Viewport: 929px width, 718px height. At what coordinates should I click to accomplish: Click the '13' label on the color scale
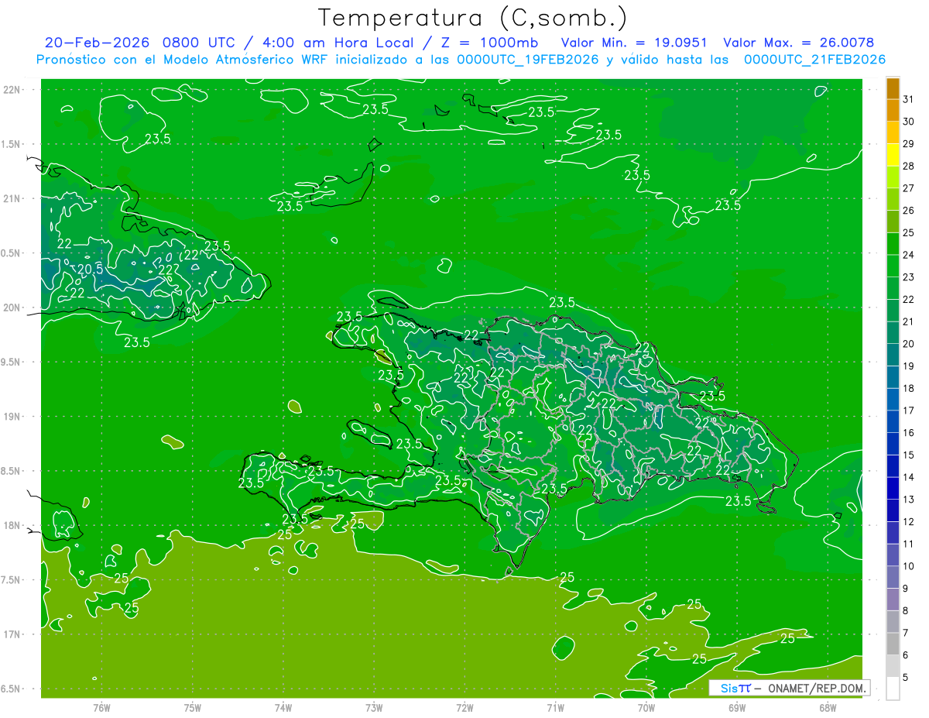coord(909,500)
